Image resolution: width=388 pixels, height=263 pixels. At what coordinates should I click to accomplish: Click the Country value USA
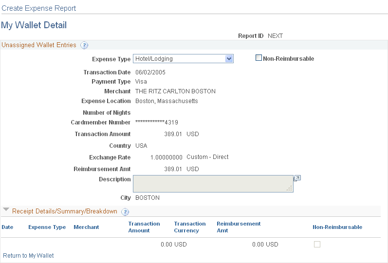[x=141, y=146]
